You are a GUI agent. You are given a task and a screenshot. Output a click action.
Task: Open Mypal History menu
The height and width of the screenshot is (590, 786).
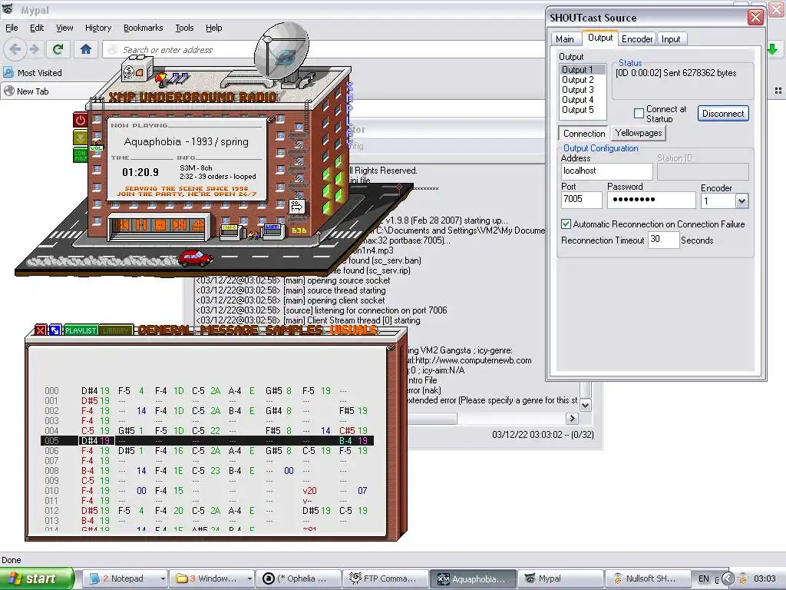[x=98, y=28]
